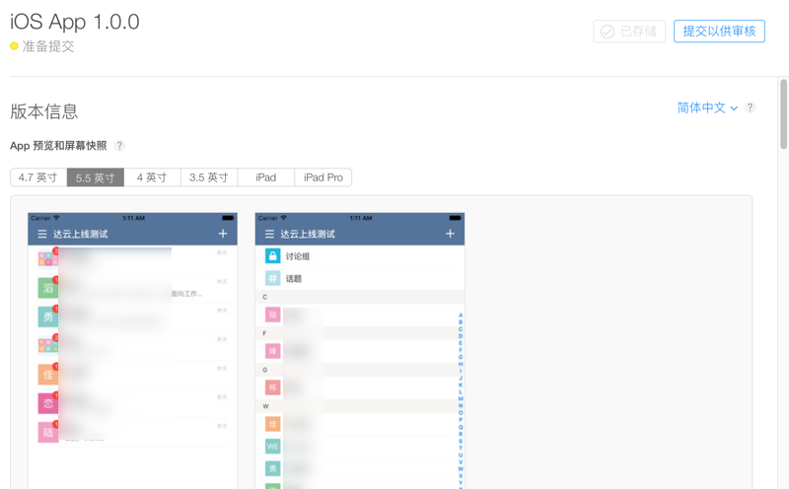Click the 准备提交 status text
The image size is (789, 489).
[48, 46]
